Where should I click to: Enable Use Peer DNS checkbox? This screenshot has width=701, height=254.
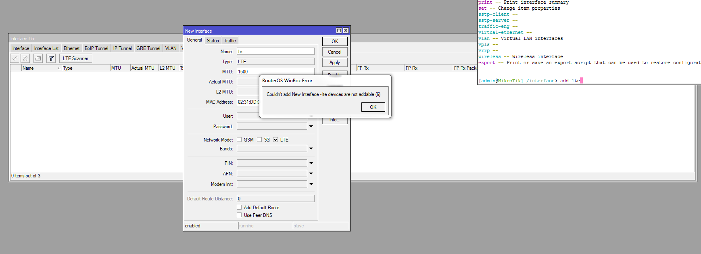click(239, 215)
